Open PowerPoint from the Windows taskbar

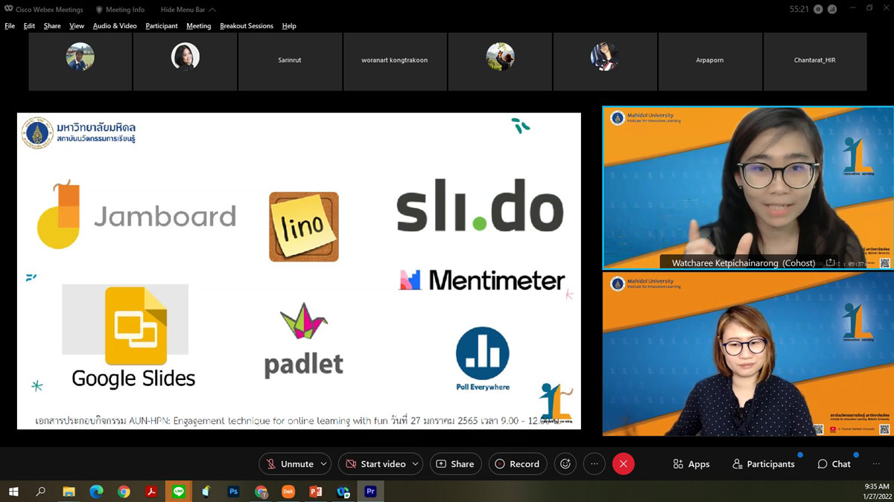point(315,492)
